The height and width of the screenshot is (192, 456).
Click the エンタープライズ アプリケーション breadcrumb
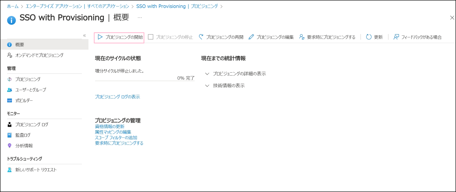pyautogui.click(x=54, y=6)
